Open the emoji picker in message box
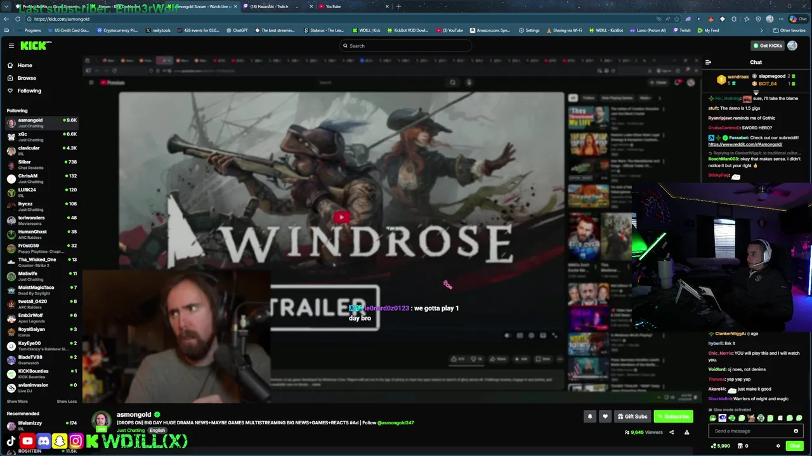This screenshot has height=456, width=812. click(x=796, y=431)
